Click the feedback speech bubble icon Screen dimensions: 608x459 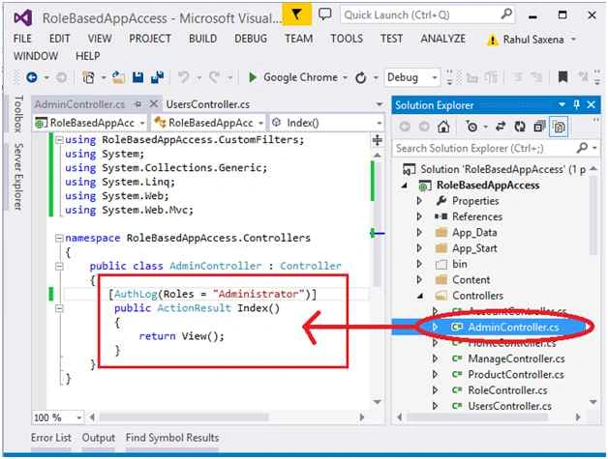324,14
